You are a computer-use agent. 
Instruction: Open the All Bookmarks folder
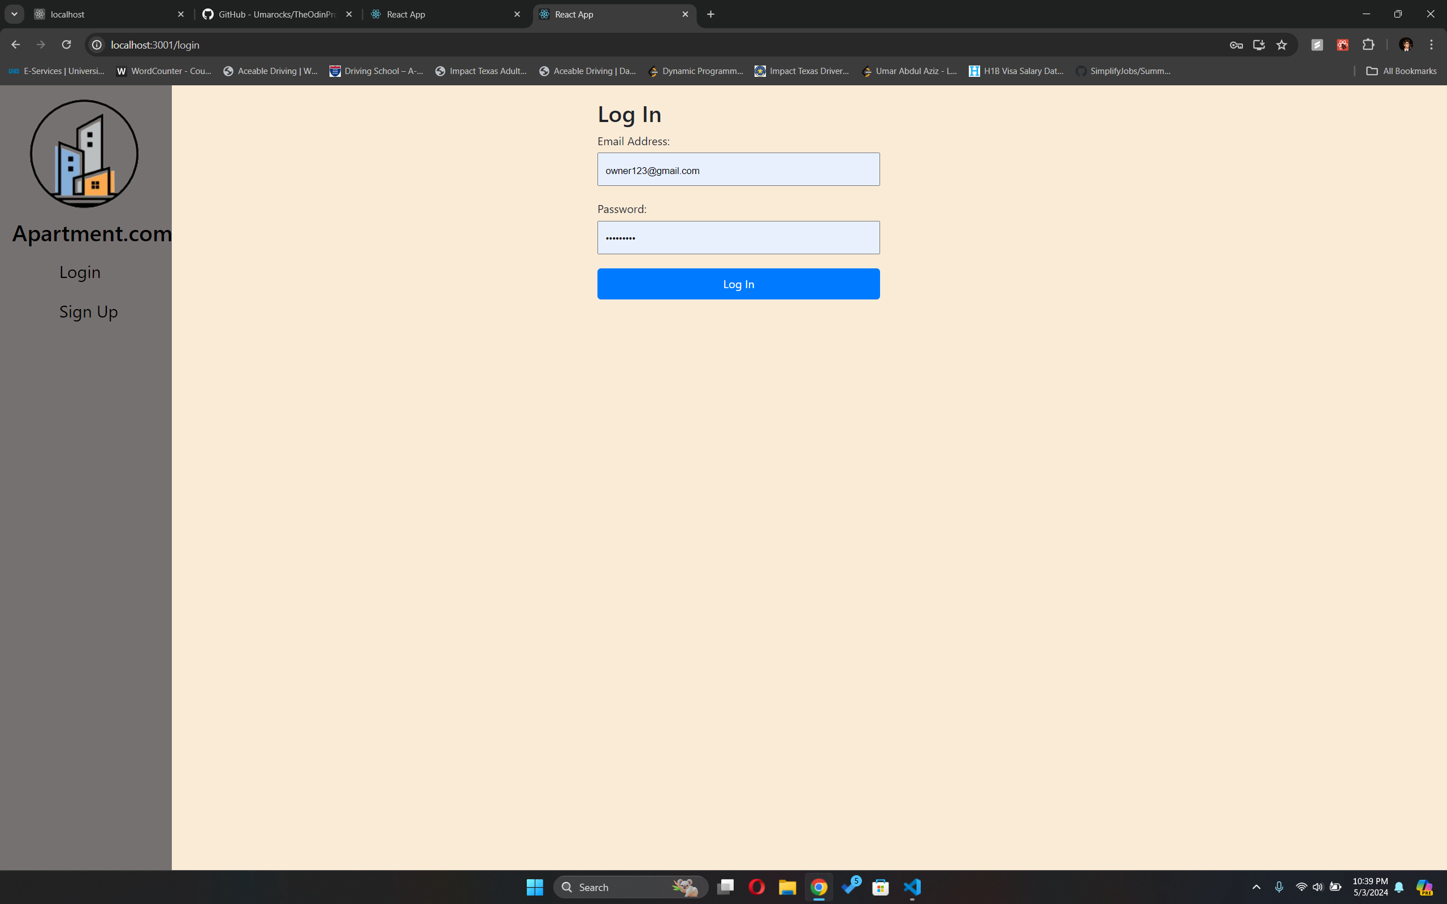1401,71
